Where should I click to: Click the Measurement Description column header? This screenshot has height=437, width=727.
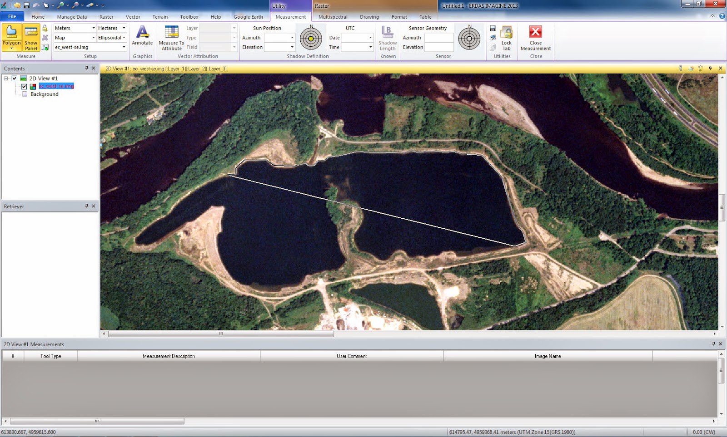click(x=169, y=356)
